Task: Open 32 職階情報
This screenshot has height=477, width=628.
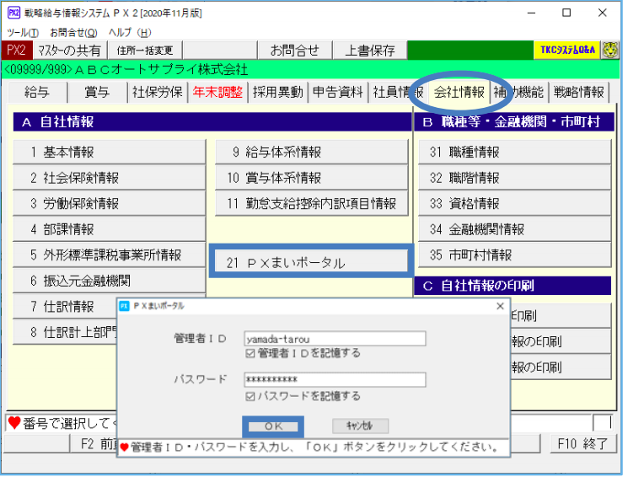Action: pos(515,178)
